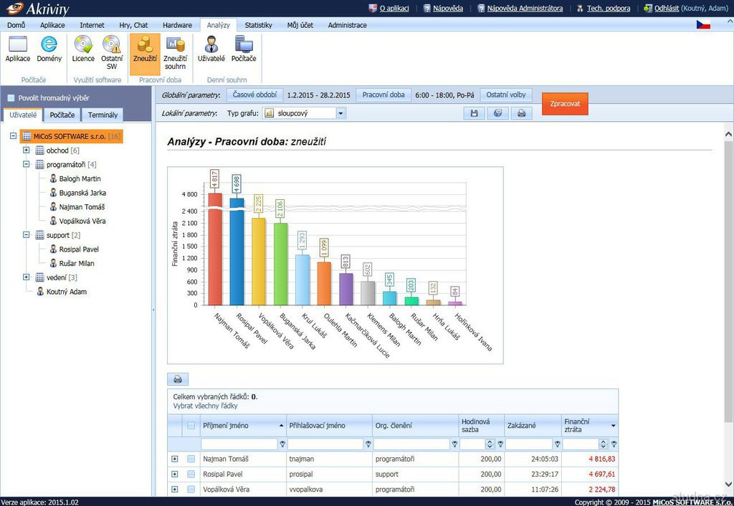734x506 pixels.
Task: Click the filter icon for Finanční ztráta column
Action: (x=614, y=444)
